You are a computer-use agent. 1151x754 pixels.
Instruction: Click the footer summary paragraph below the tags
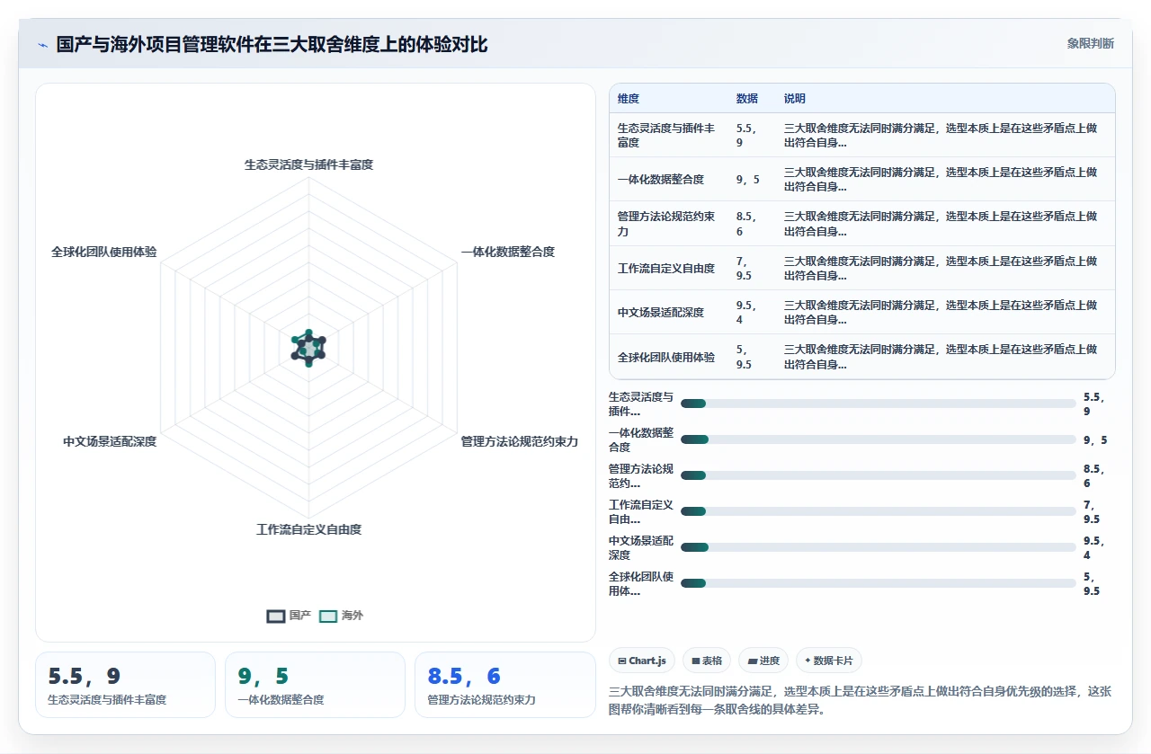pyautogui.click(x=861, y=700)
